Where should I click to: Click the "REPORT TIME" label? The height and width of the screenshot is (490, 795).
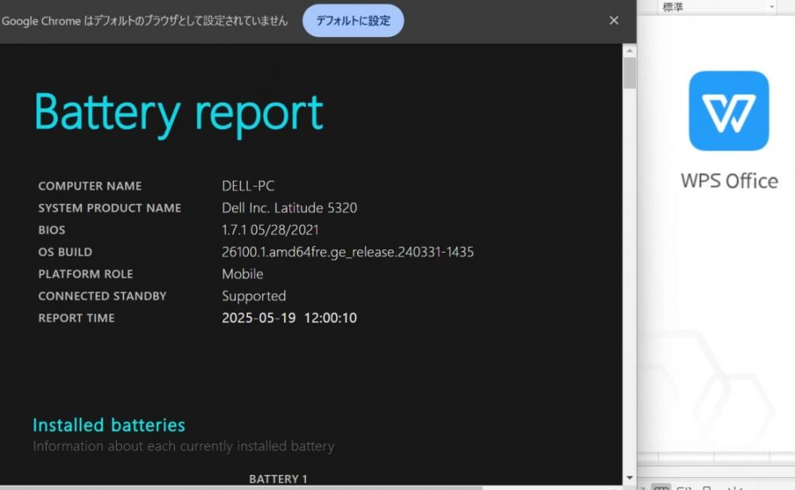pyautogui.click(x=76, y=318)
